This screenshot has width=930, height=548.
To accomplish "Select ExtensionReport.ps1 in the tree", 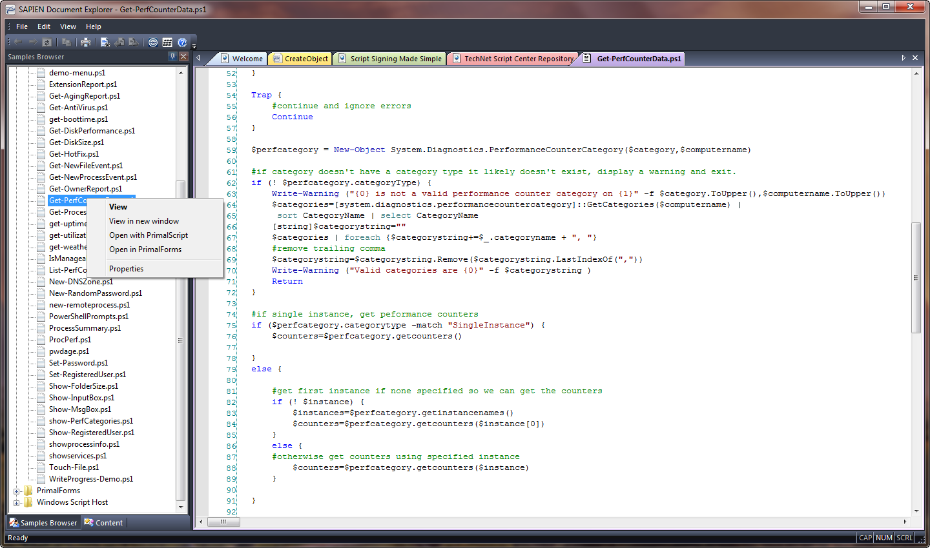I will click(83, 84).
